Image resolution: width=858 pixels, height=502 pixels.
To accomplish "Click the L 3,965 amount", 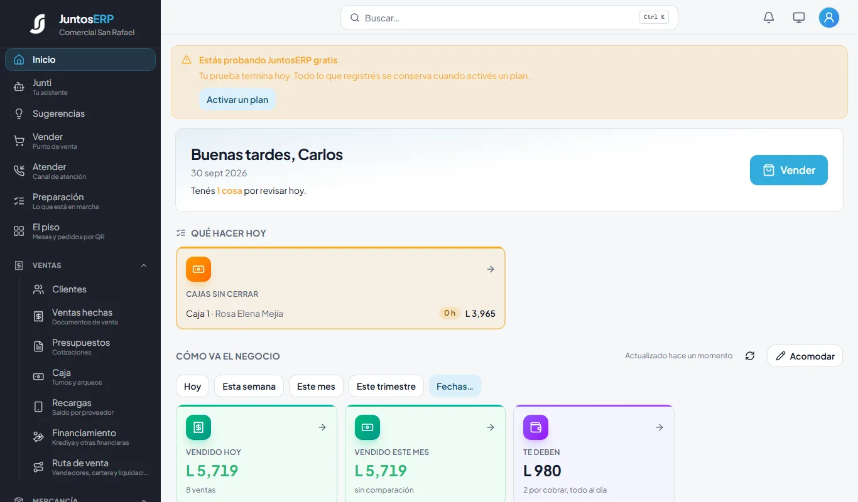I will pos(481,314).
